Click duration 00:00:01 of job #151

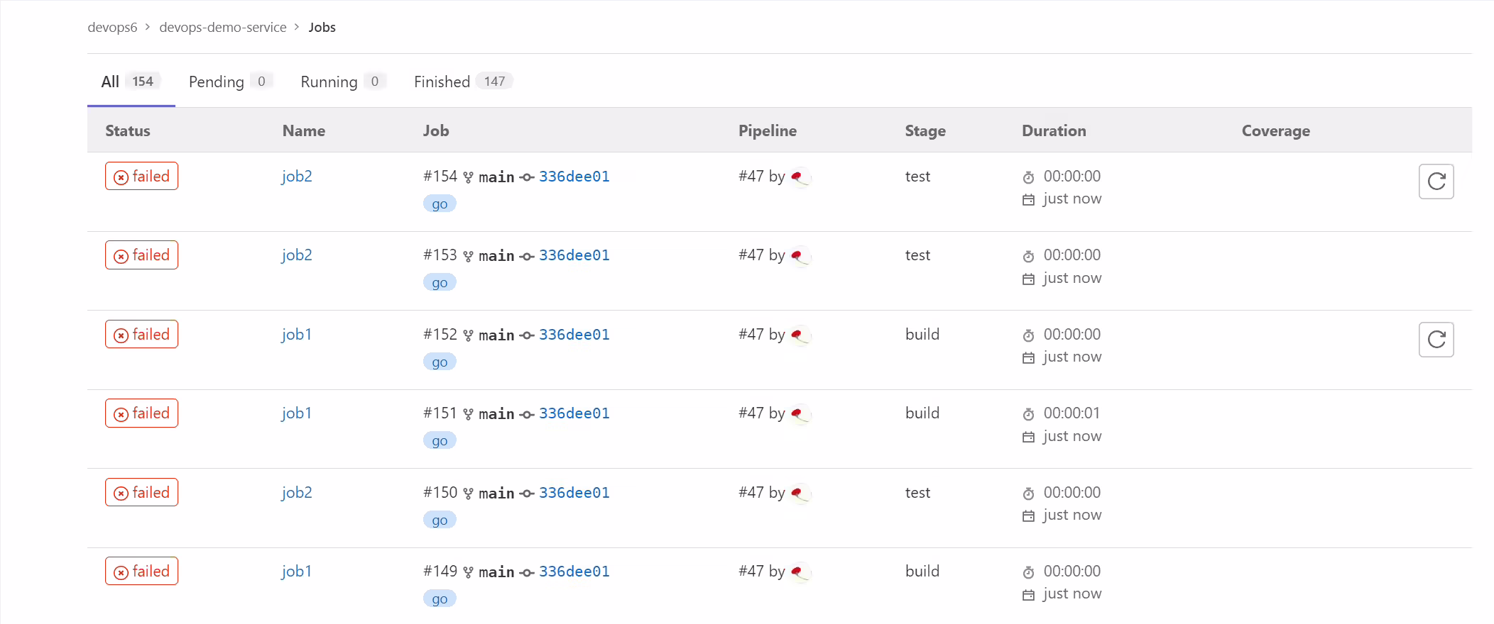(x=1072, y=413)
